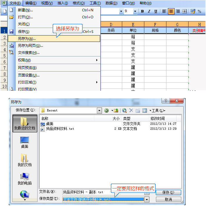This screenshot has width=206, height=206.
Task: Click the Merge and Center icon
Action: coord(184,11)
